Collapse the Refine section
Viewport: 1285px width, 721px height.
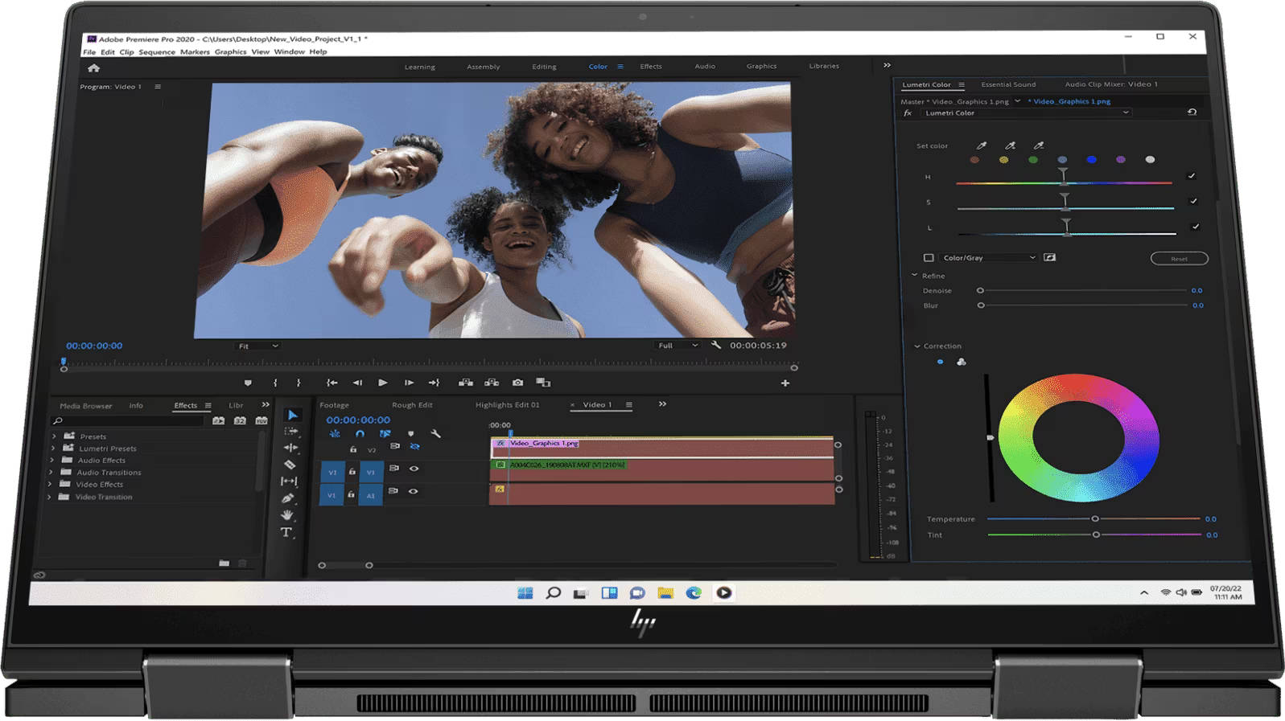(915, 276)
